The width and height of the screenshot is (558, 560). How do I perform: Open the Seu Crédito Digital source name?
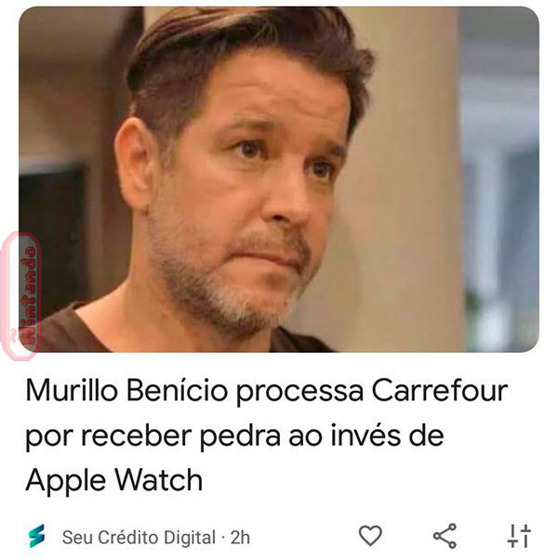click(x=139, y=538)
